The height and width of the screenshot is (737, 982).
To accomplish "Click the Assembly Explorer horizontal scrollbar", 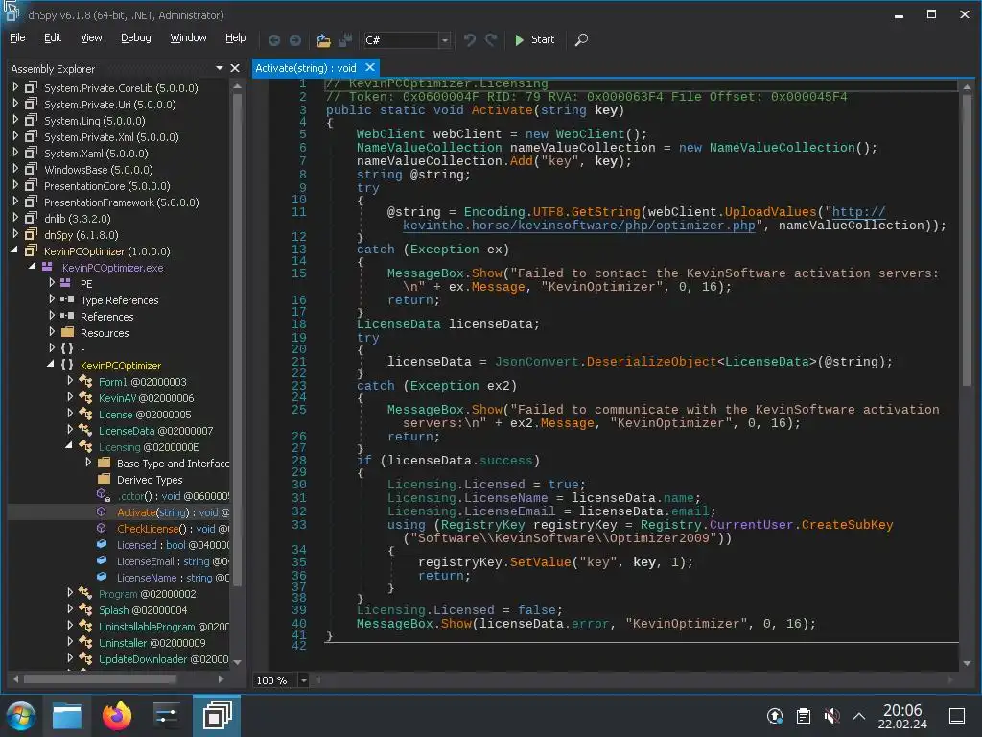I will point(100,678).
